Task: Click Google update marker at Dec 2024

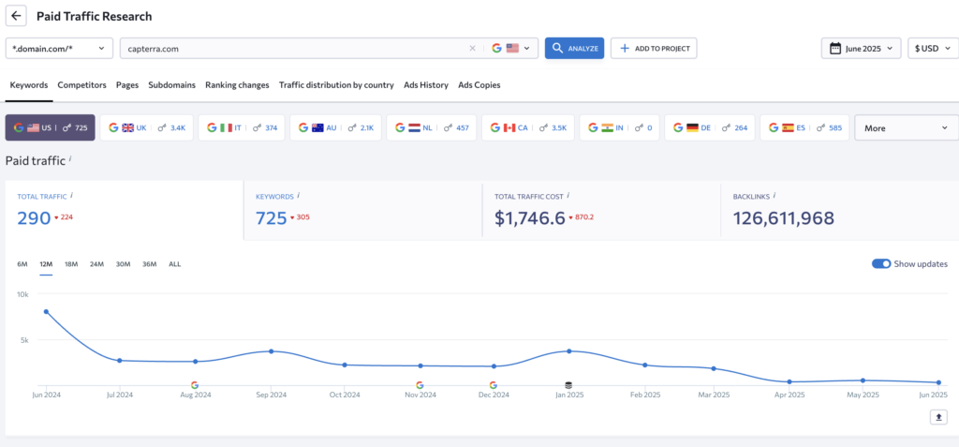Action: point(493,385)
